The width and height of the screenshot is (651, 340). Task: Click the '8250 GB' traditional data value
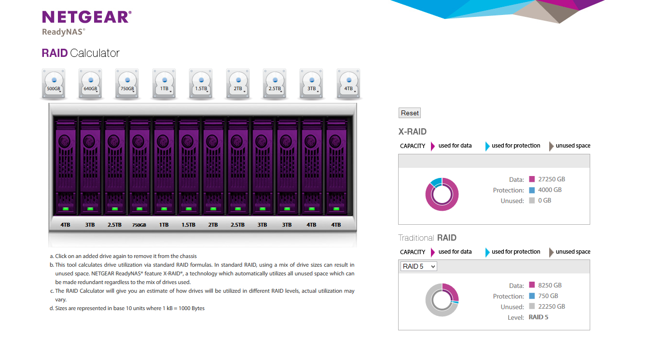click(x=550, y=286)
